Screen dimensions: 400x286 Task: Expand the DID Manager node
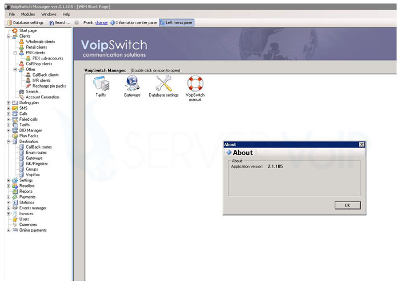(x=9, y=130)
